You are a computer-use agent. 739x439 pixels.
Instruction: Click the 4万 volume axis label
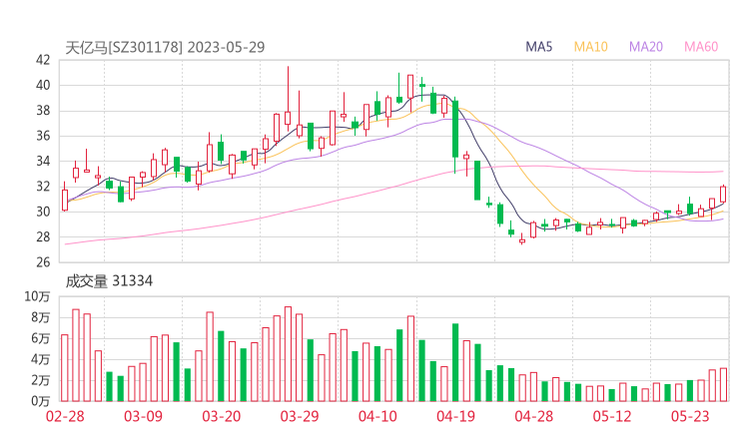click(41, 359)
